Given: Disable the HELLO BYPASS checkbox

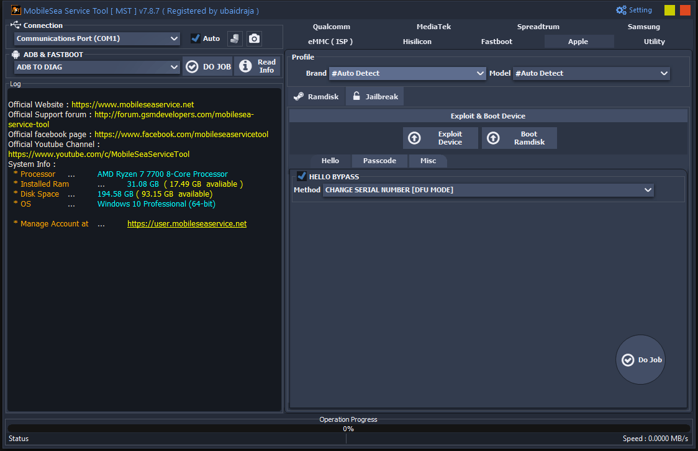Looking at the screenshot, I should click(302, 176).
